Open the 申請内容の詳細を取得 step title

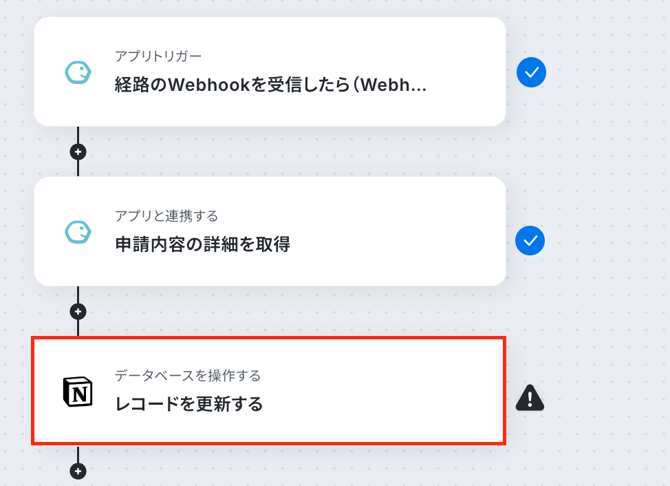click(x=202, y=244)
